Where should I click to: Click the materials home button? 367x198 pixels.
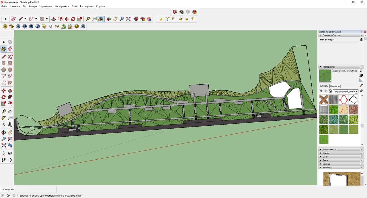[x=330, y=91]
